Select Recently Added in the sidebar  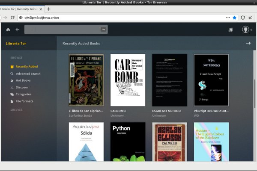(x=26, y=67)
